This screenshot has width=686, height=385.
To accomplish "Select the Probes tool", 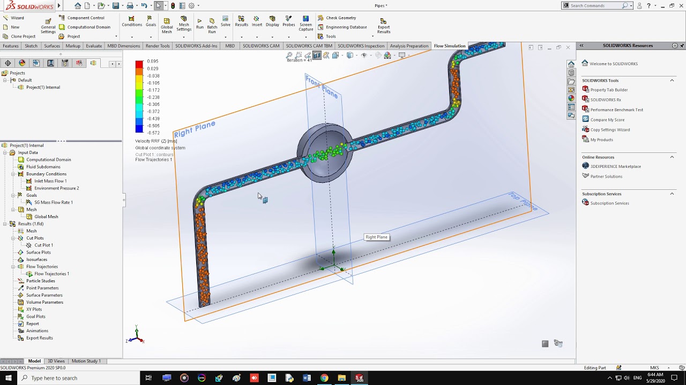I will pos(289,21).
